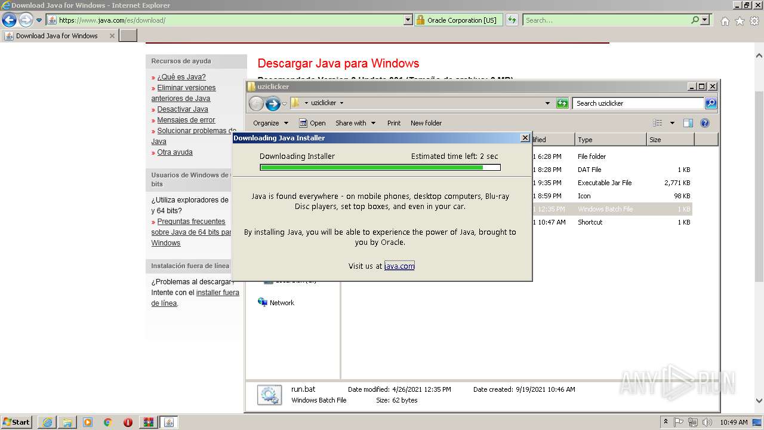Open Internet Explorer from the taskbar
Screen dimensions: 764x430
(x=47, y=422)
